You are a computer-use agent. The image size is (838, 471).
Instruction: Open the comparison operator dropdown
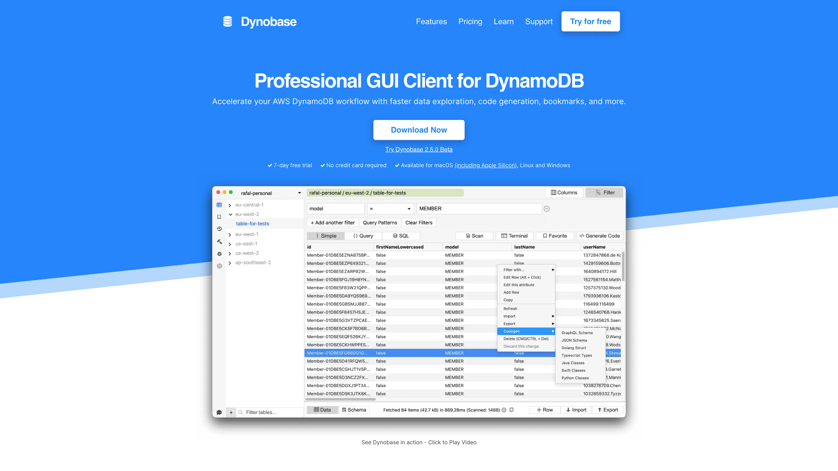[390, 208]
